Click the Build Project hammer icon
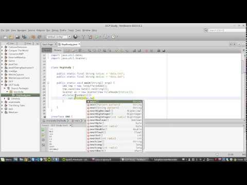 [x=84, y=37]
